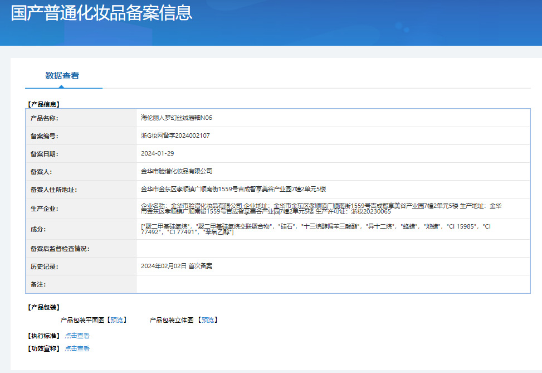Viewport: 542px width, 373px height.
Task: Select the 生产企业 details text
Action: (x=321, y=209)
